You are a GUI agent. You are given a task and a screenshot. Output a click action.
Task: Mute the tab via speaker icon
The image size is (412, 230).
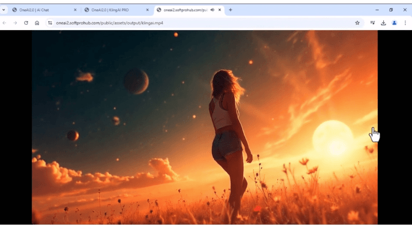[x=213, y=10]
